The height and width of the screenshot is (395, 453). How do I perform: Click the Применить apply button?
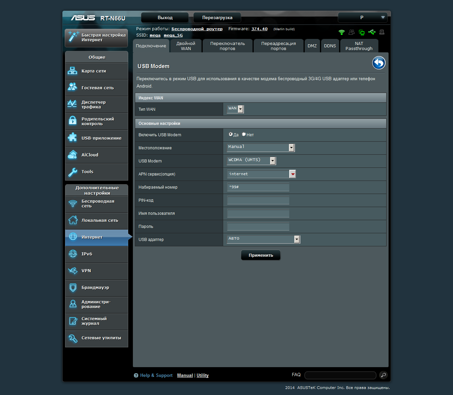pyautogui.click(x=261, y=255)
